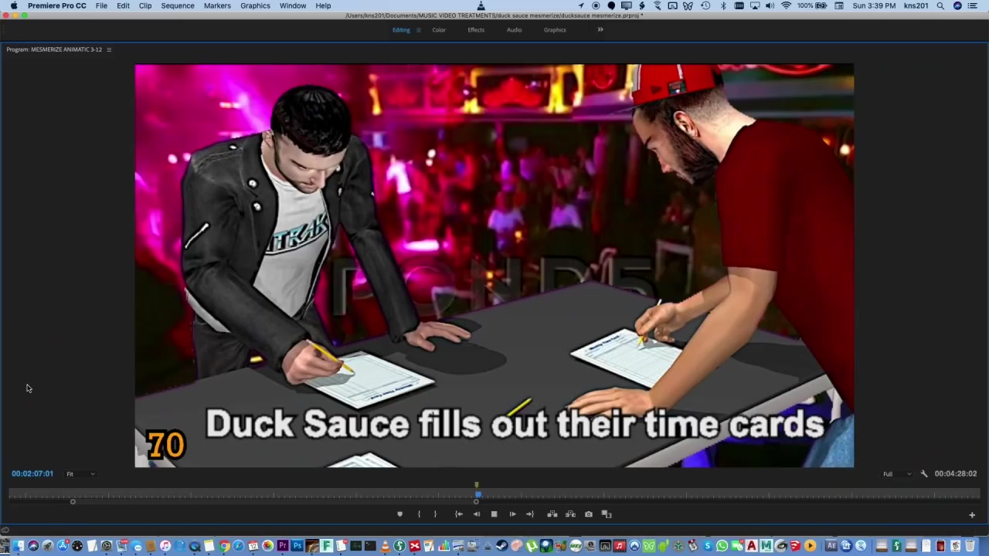Grab right handle of zoom scroll bar
The width and height of the screenshot is (989, 556).
[476, 502]
